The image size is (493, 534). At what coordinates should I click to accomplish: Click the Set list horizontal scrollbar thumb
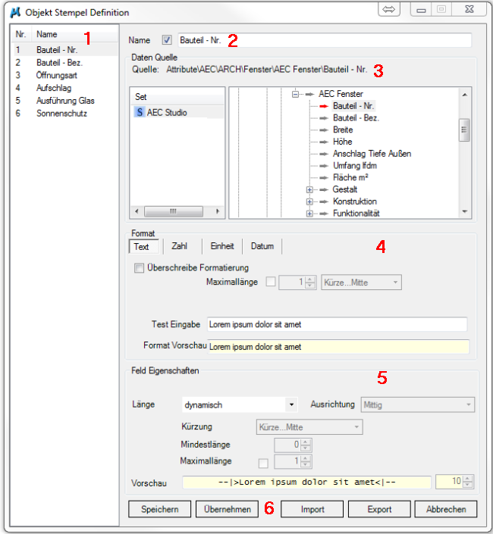(x=174, y=211)
